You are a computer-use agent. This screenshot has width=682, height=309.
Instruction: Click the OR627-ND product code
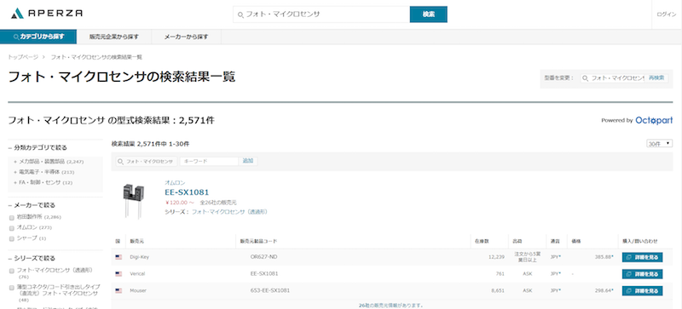[263, 257]
